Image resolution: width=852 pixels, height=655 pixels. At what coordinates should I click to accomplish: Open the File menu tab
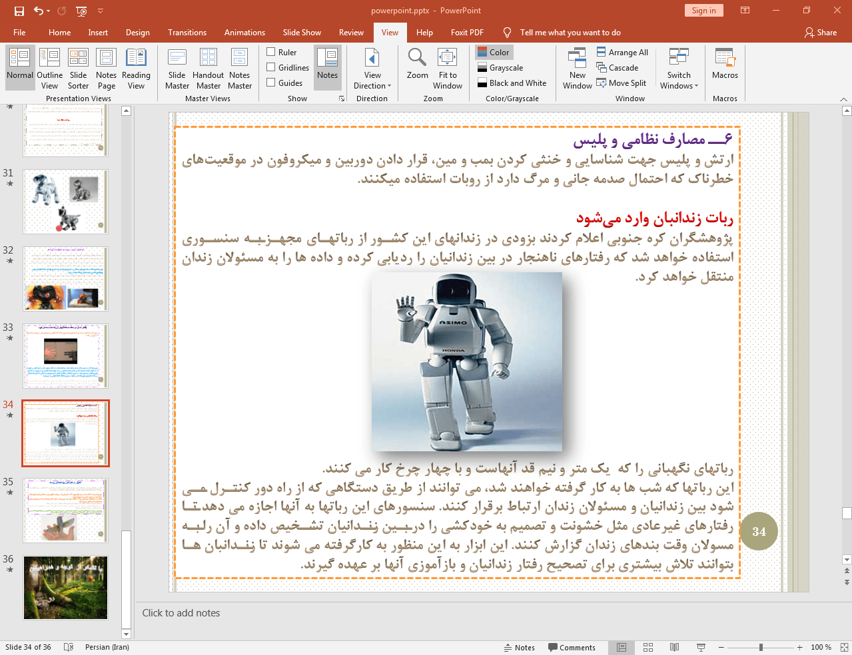click(x=19, y=33)
